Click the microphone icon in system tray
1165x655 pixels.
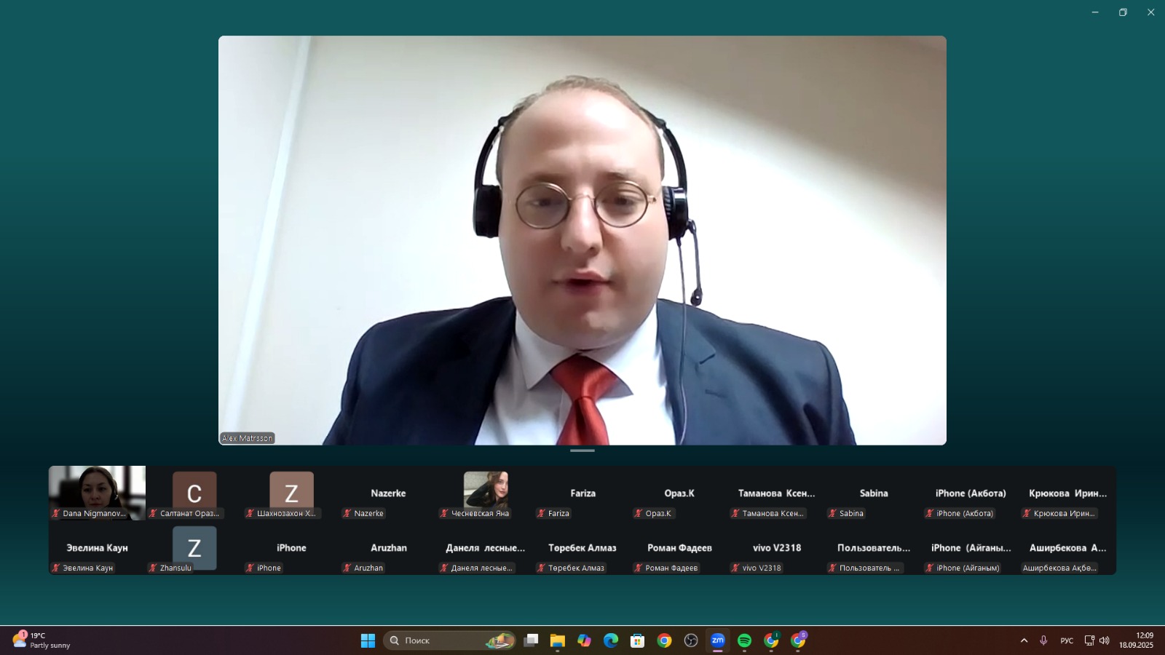[x=1043, y=640]
